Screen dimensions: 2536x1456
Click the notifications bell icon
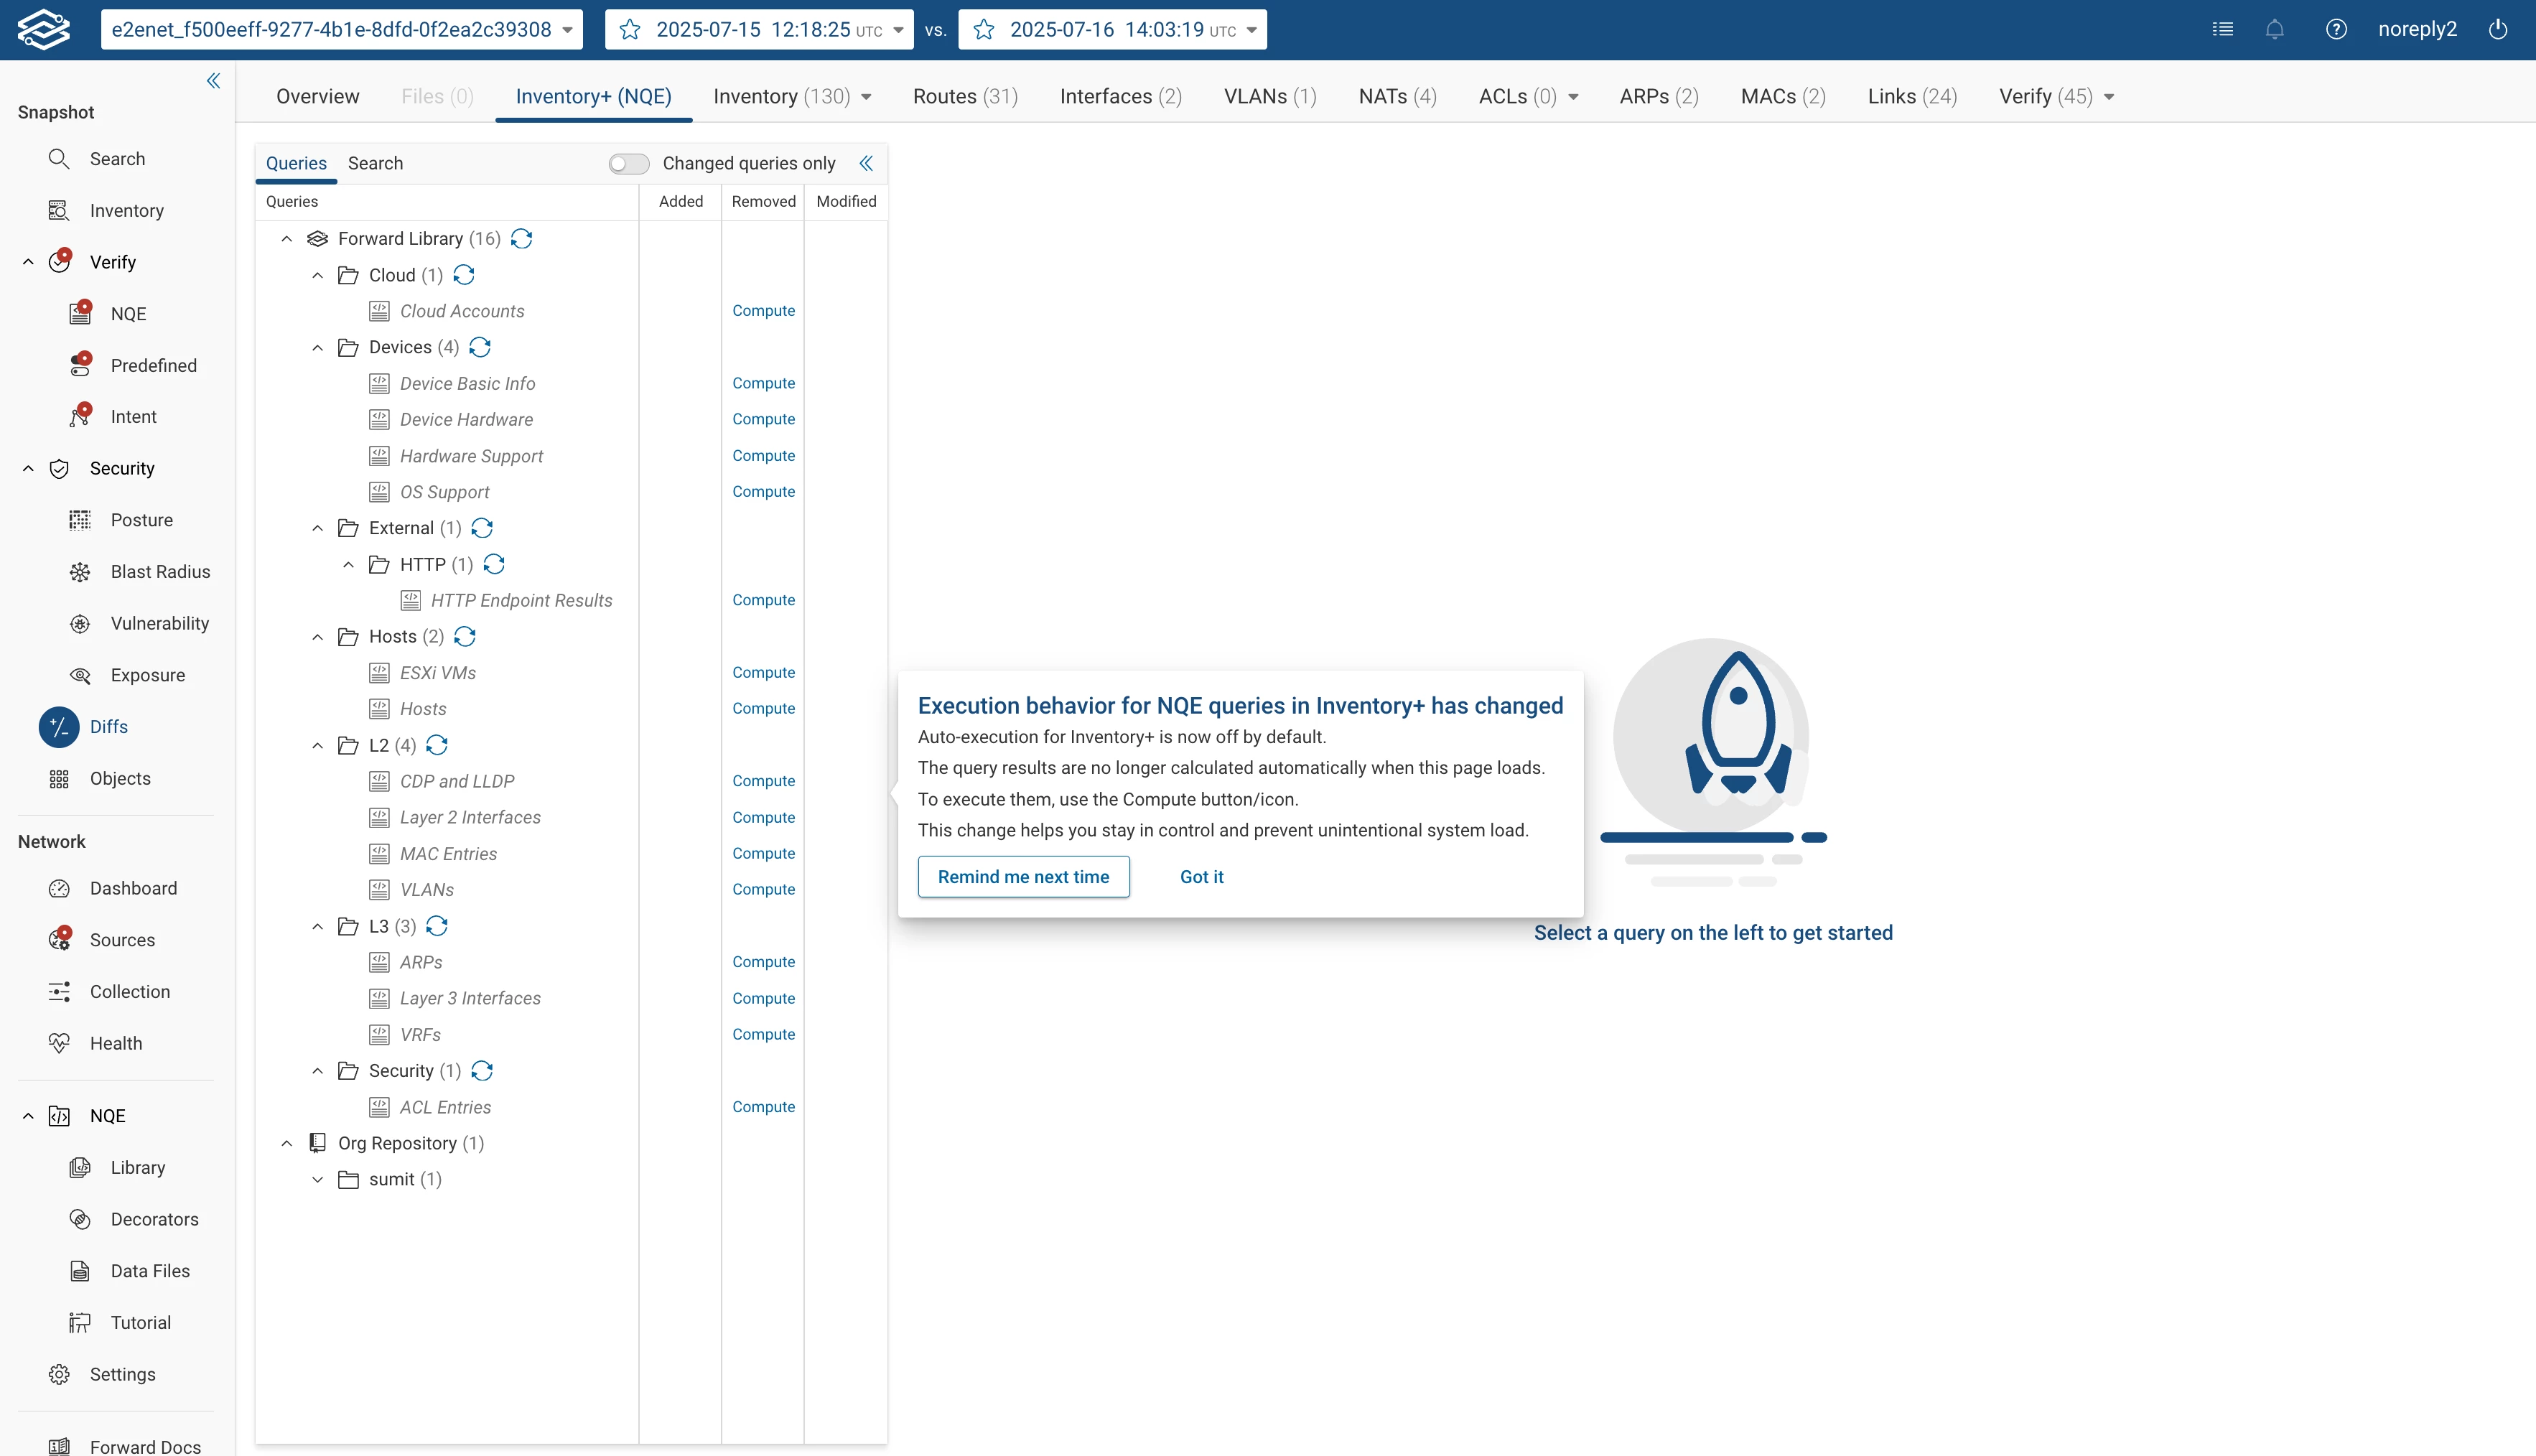click(x=2274, y=29)
